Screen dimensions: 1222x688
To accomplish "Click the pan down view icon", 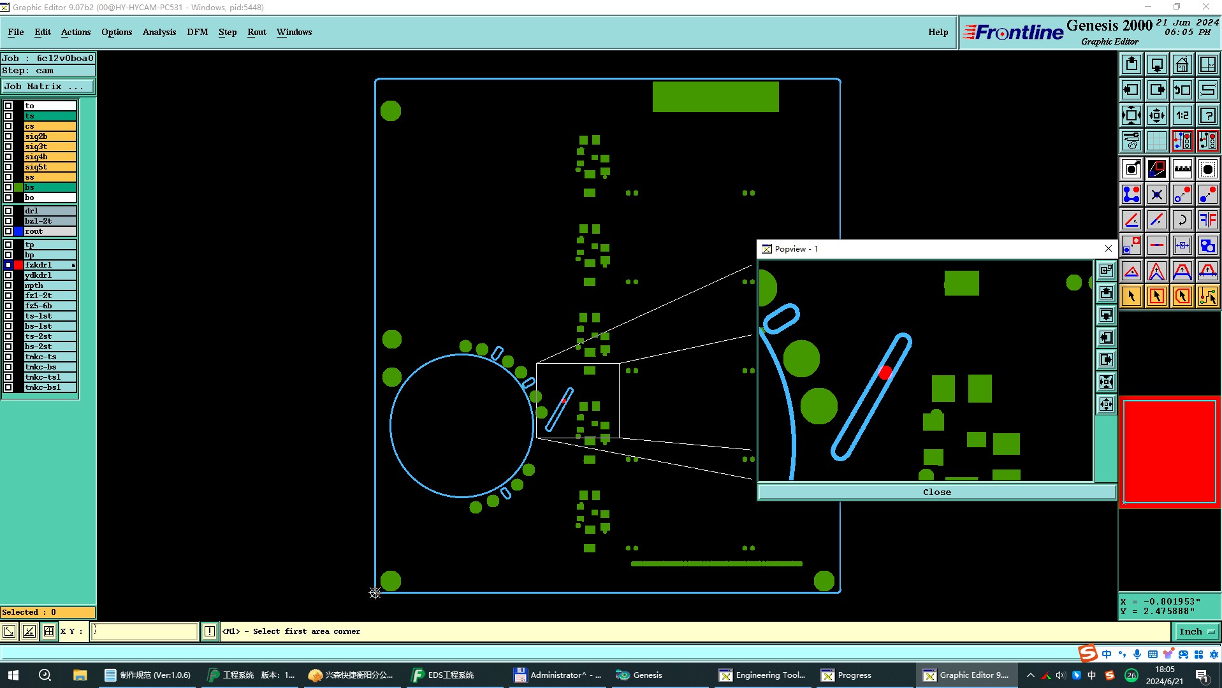I will pyautogui.click(x=1156, y=64).
